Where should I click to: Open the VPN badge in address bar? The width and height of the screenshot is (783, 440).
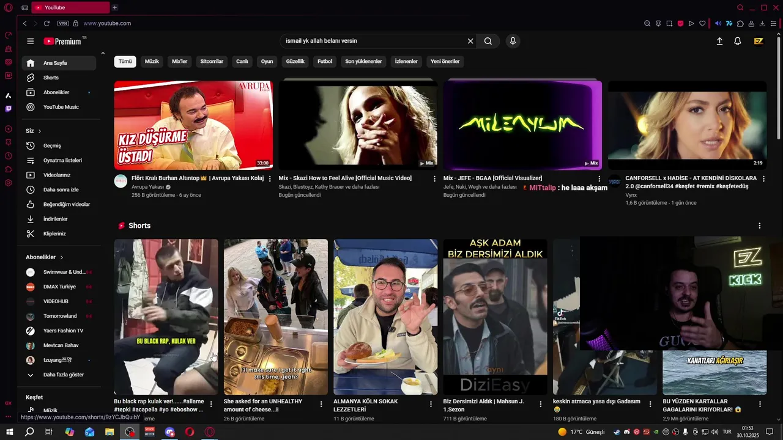click(63, 23)
